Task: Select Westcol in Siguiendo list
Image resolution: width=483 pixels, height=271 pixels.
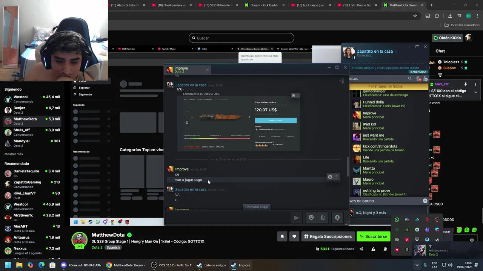Action: point(32,99)
